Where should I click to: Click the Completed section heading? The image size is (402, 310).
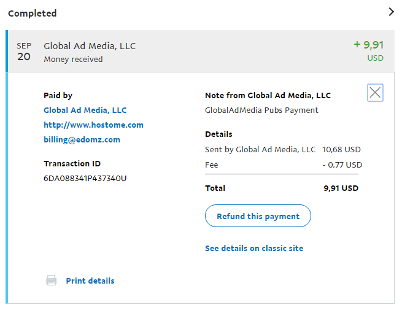pos(32,13)
